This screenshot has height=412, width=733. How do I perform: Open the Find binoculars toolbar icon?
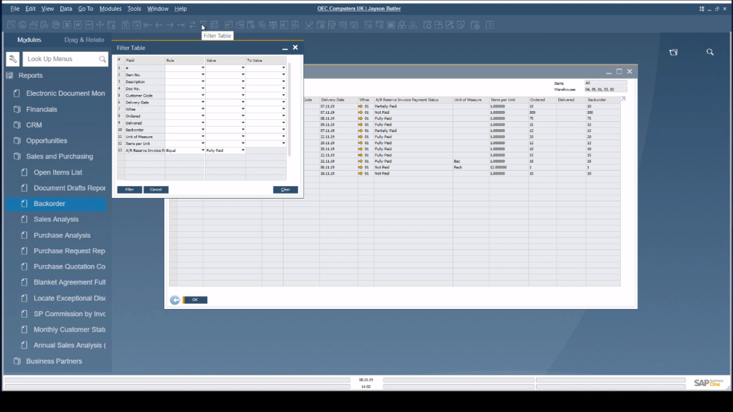[x=124, y=25]
